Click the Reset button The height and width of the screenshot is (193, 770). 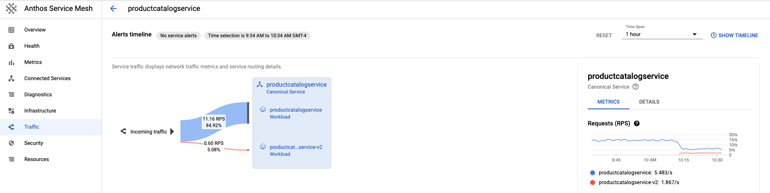pyautogui.click(x=604, y=36)
